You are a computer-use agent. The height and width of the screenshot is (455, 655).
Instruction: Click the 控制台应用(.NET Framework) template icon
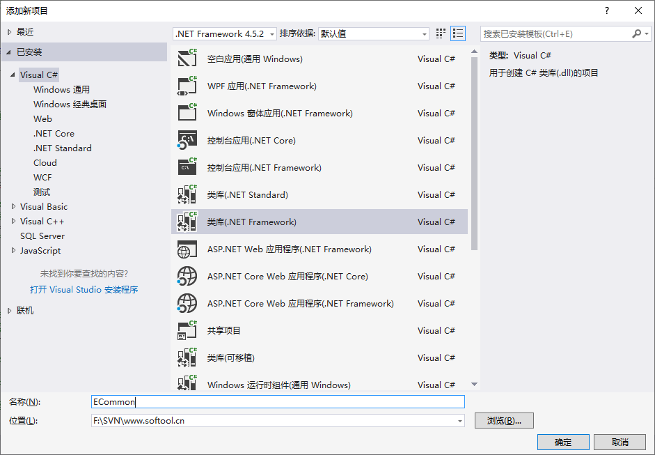click(x=187, y=167)
